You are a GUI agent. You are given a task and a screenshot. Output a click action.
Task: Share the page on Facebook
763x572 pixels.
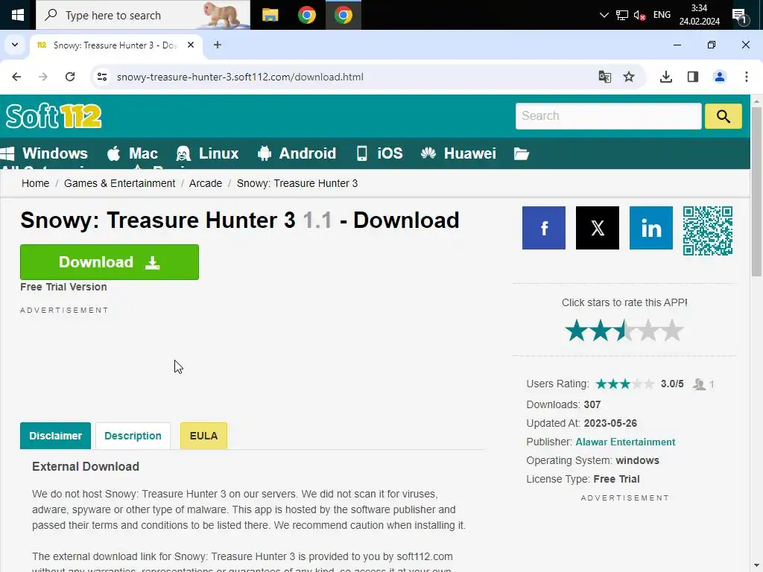click(x=544, y=228)
